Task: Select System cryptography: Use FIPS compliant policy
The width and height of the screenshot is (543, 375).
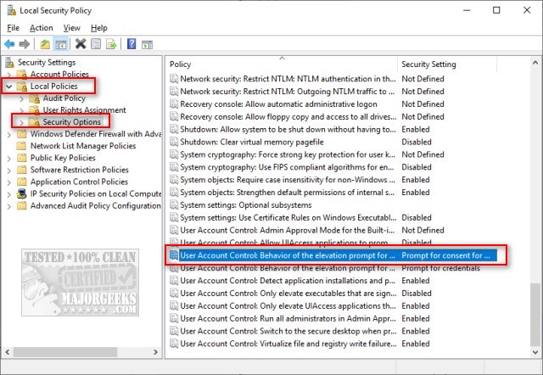Action: (x=287, y=167)
